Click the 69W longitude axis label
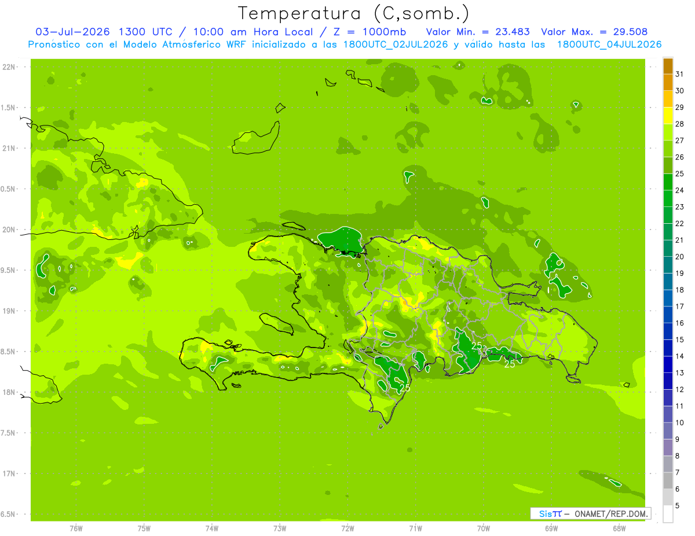Screen dimensions: 695x536 coord(551,528)
